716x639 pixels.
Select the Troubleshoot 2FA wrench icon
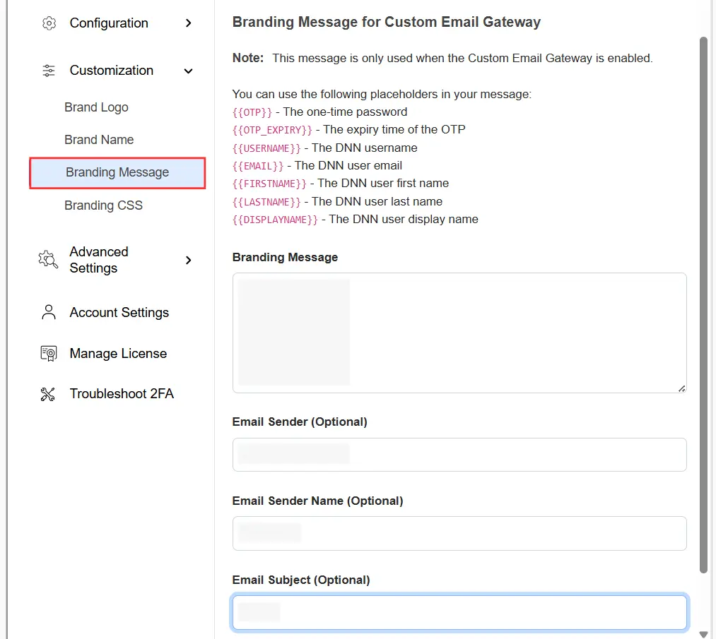coord(47,393)
